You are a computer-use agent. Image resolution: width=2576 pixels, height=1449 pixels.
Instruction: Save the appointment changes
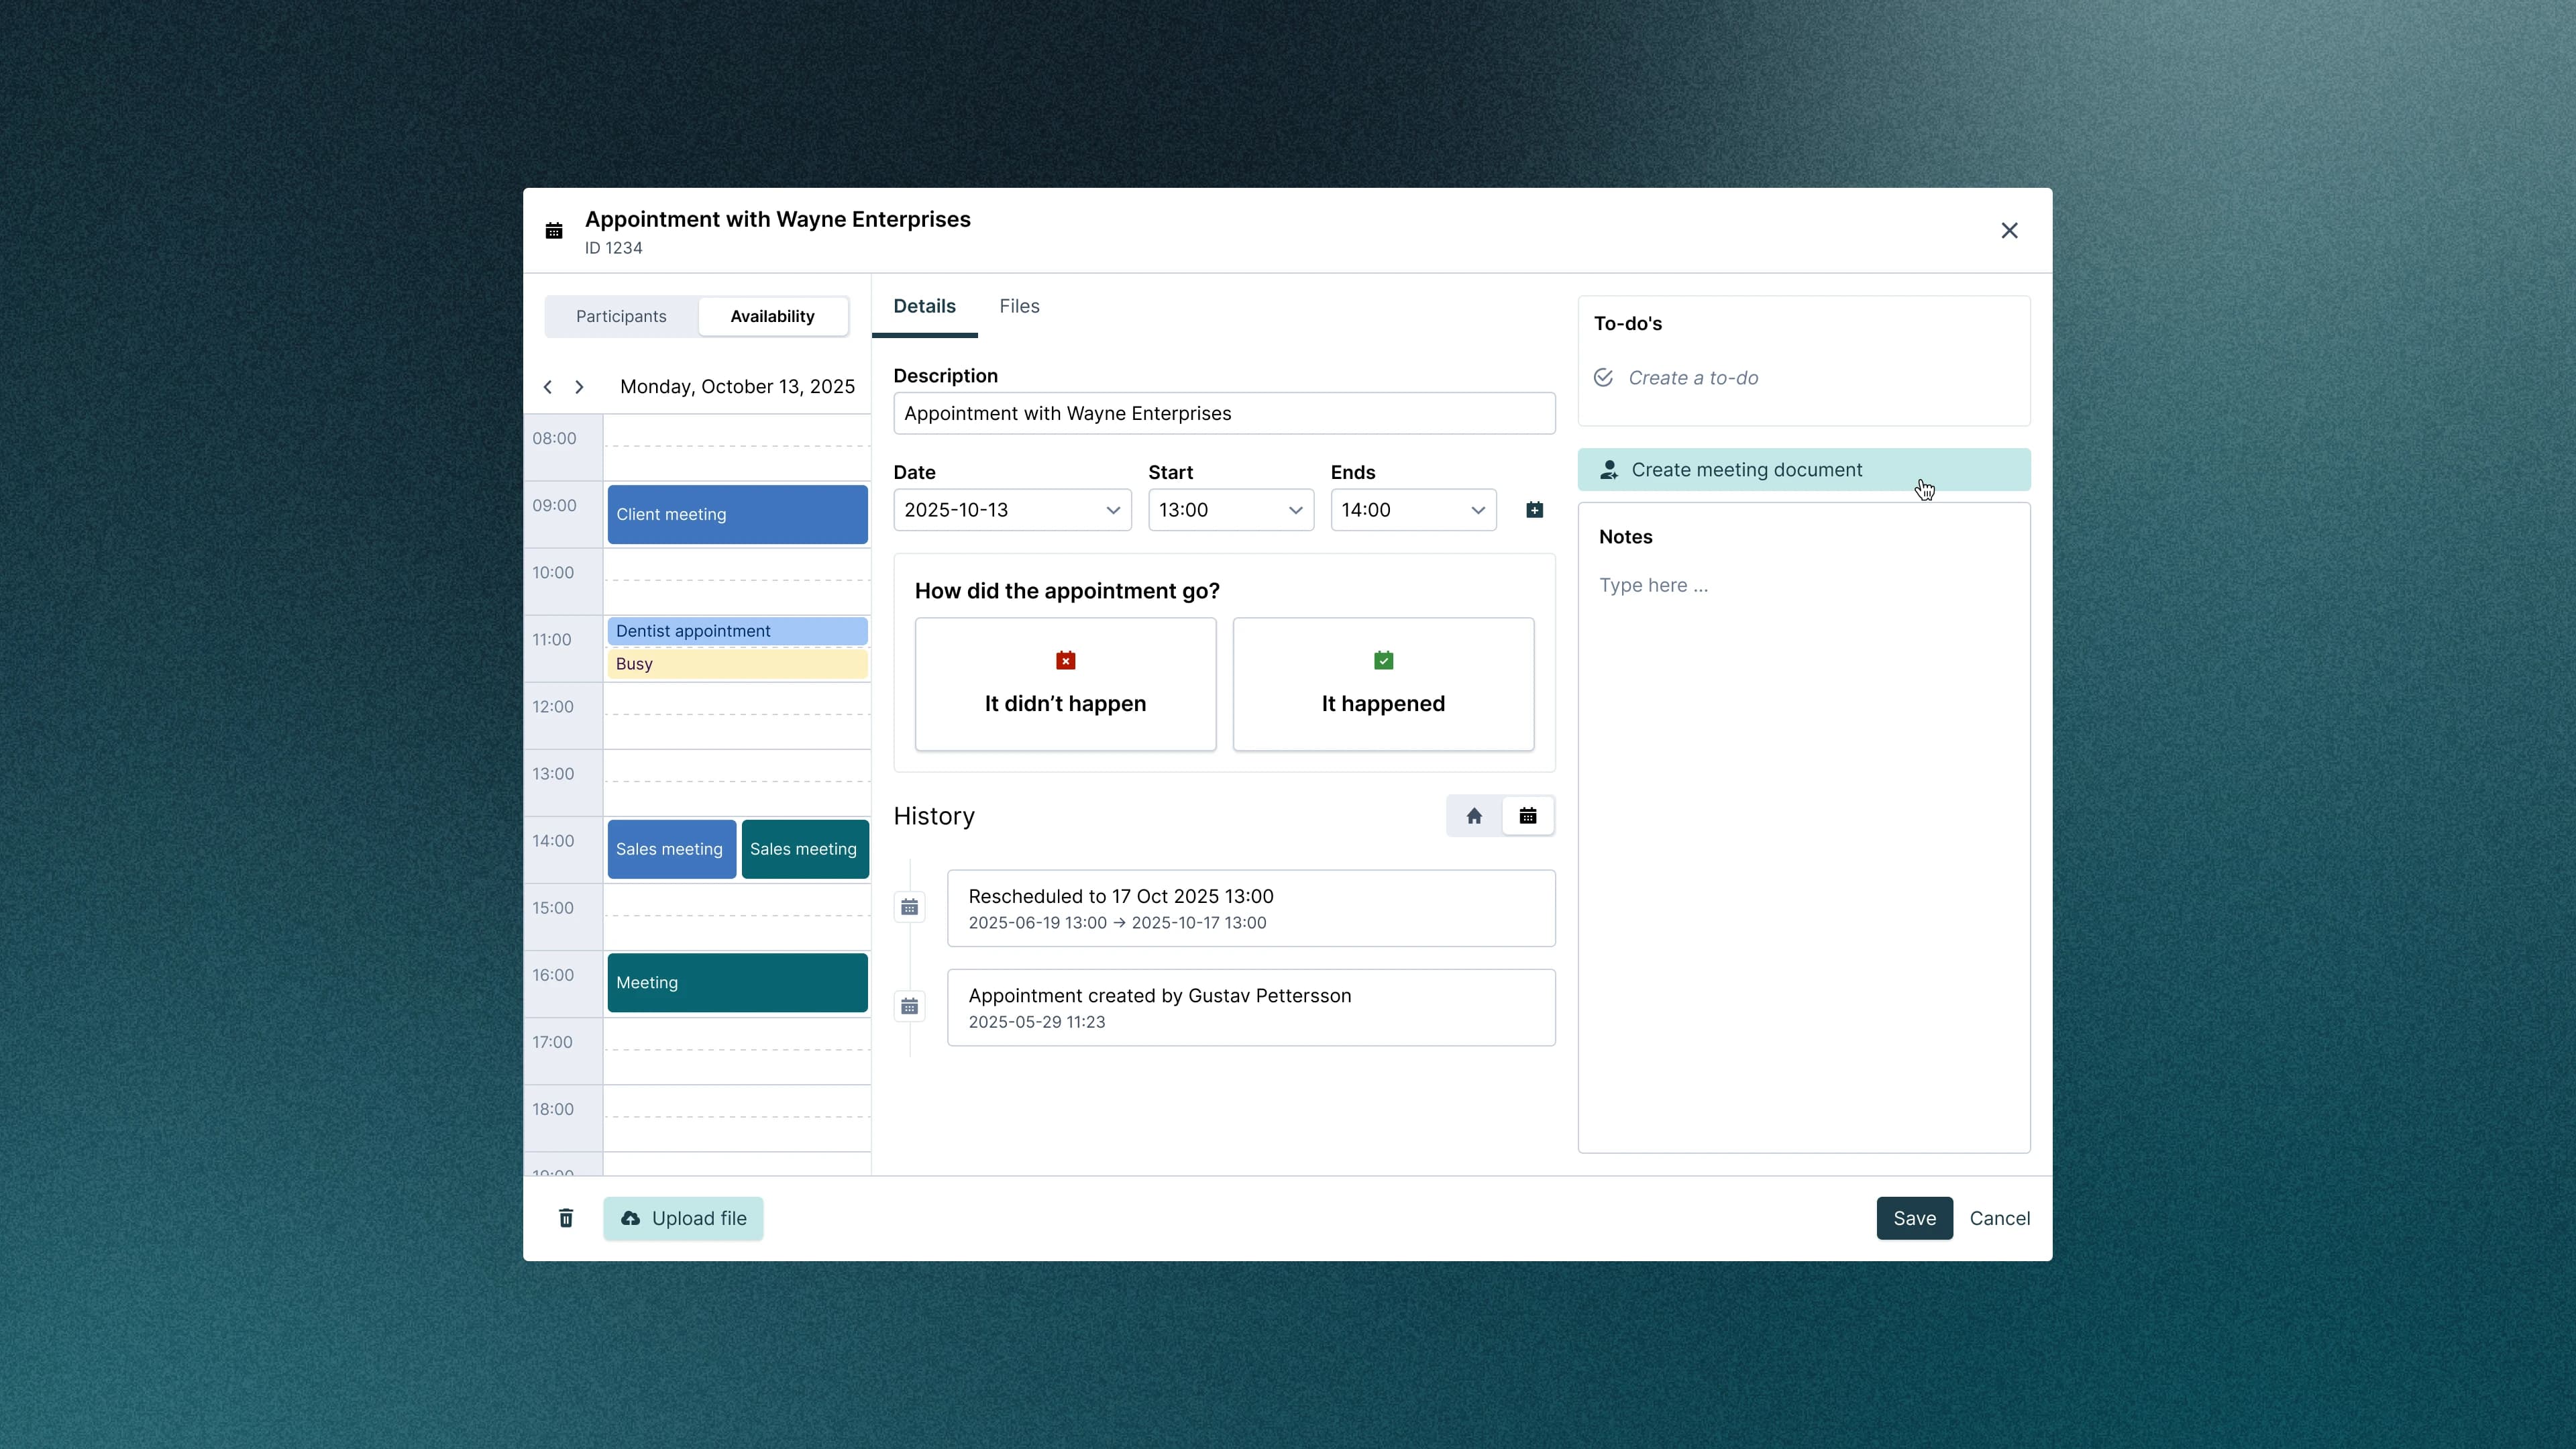coord(1914,1218)
